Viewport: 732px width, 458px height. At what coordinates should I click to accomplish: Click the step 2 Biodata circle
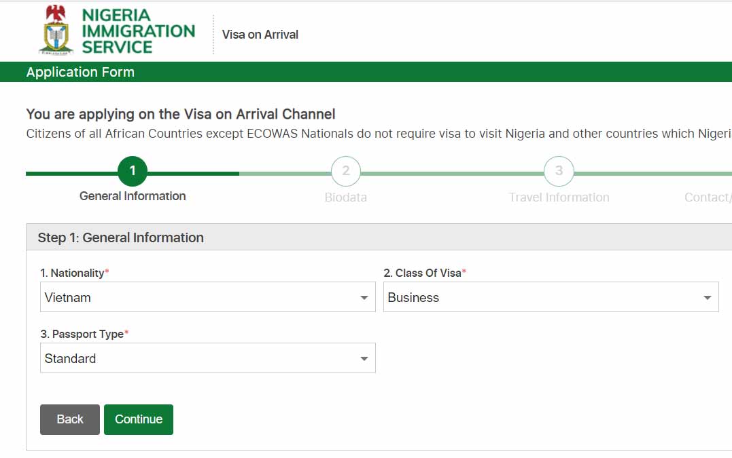(346, 171)
